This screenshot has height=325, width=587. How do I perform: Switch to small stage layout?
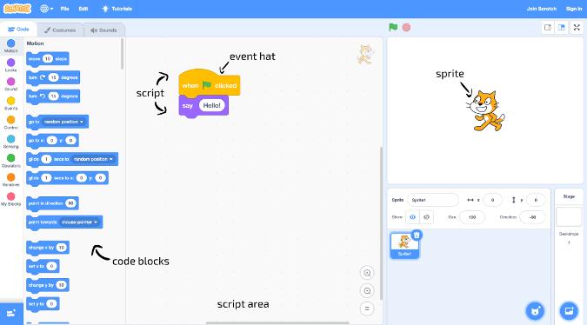click(548, 27)
